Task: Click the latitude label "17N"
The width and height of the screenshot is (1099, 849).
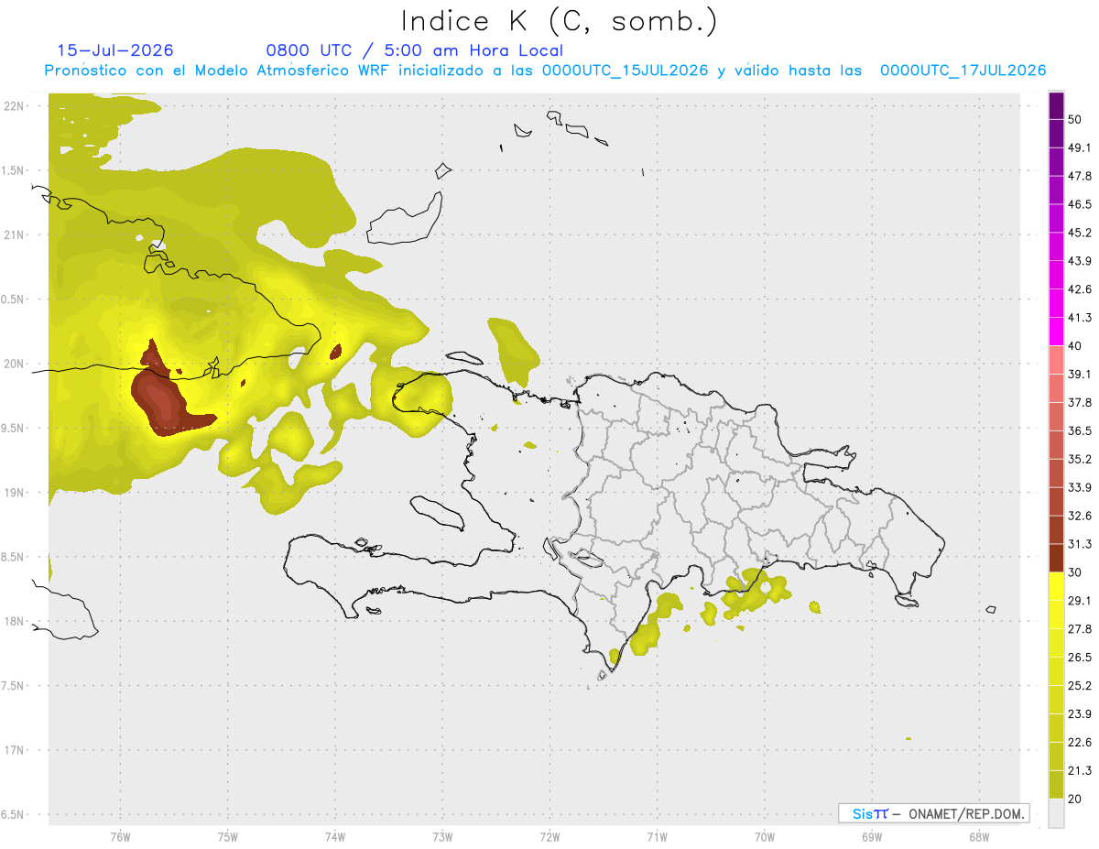Action: pos(16,750)
